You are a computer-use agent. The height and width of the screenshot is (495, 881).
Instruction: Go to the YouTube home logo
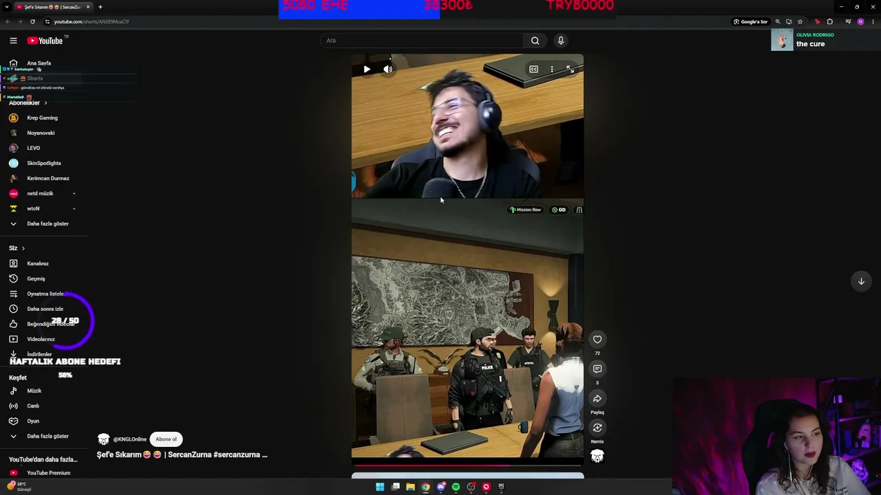[x=45, y=41]
